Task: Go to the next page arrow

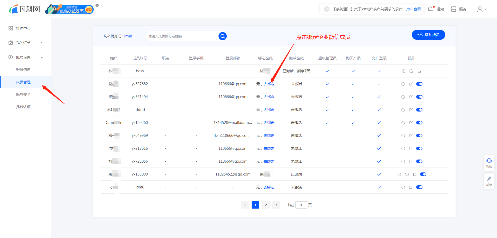Action: [276, 205]
